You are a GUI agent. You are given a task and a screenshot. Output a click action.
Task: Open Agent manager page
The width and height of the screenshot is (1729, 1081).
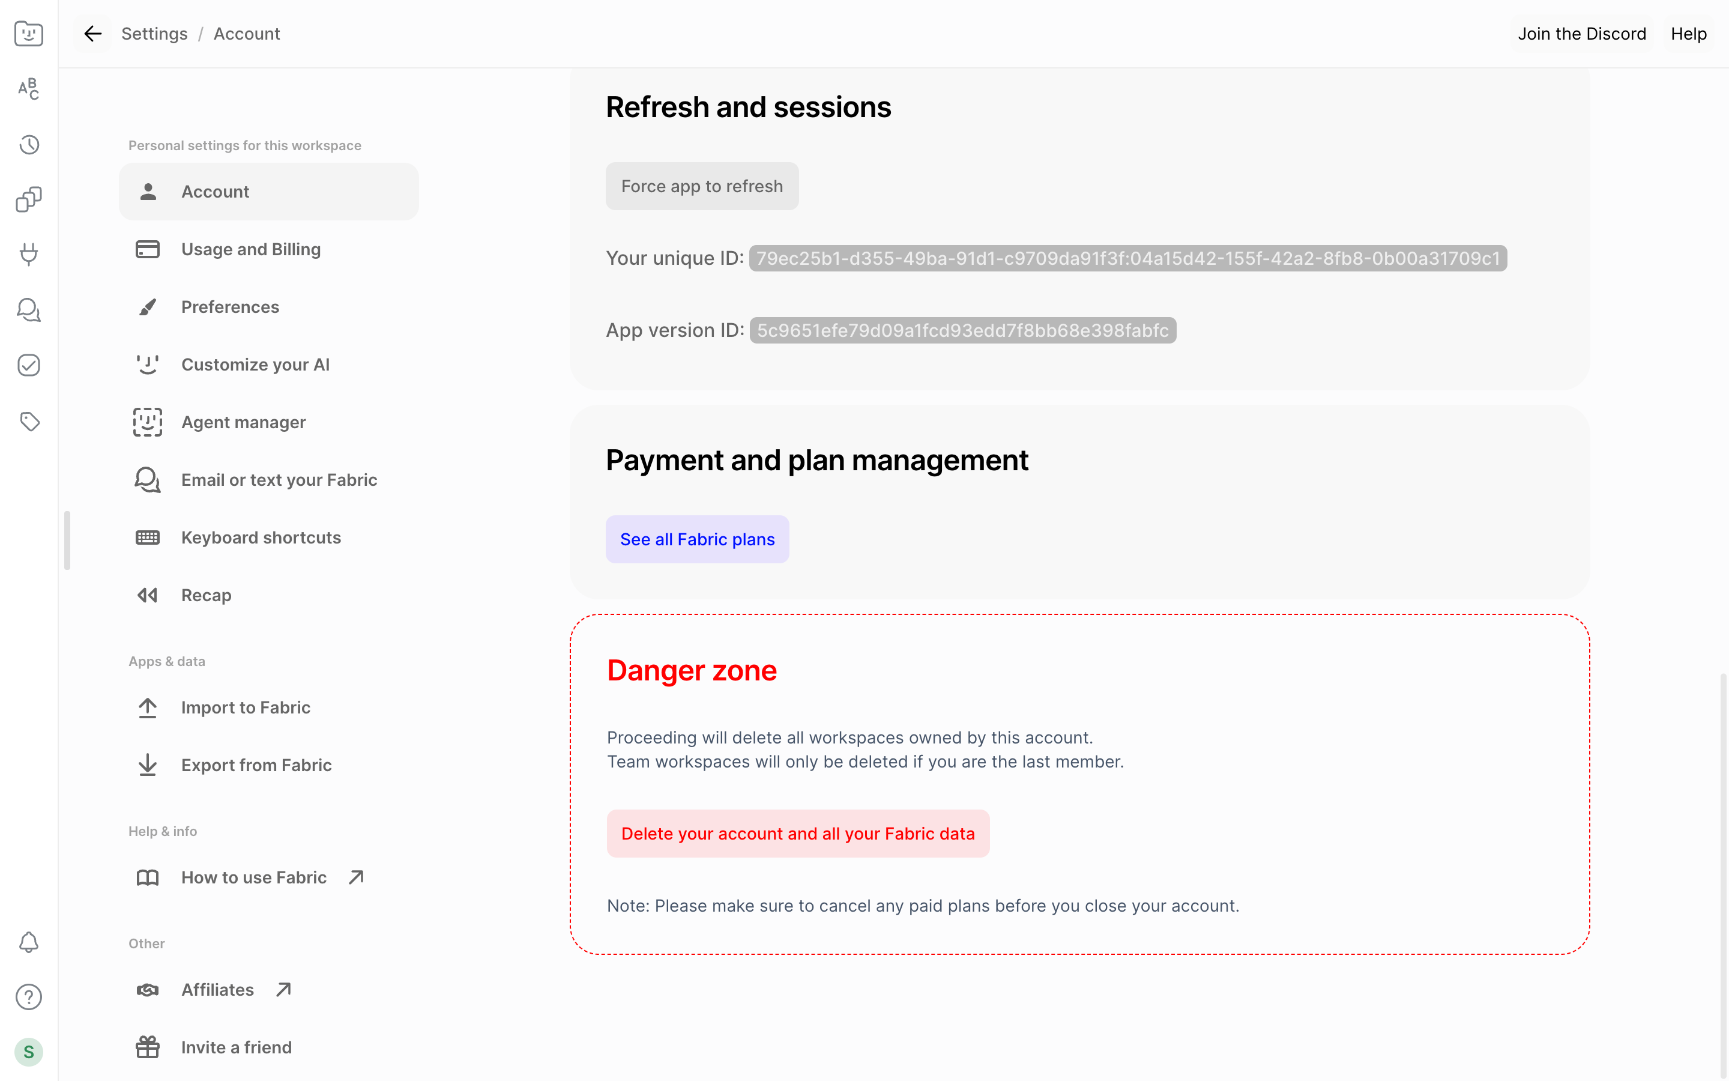tap(268, 423)
